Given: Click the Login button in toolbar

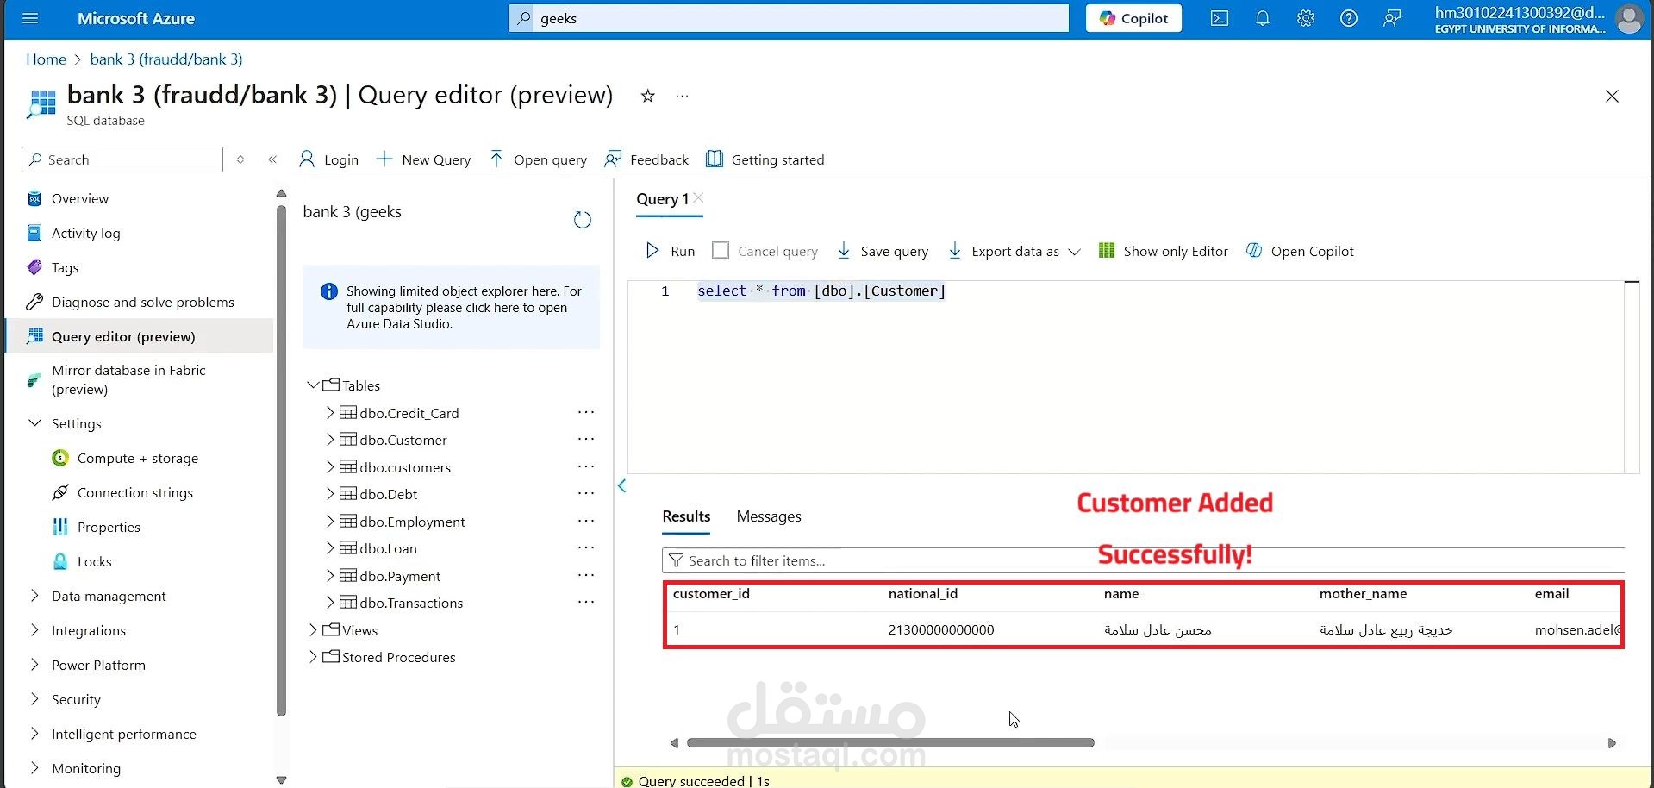Looking at the screenshot, I should 328,159.
